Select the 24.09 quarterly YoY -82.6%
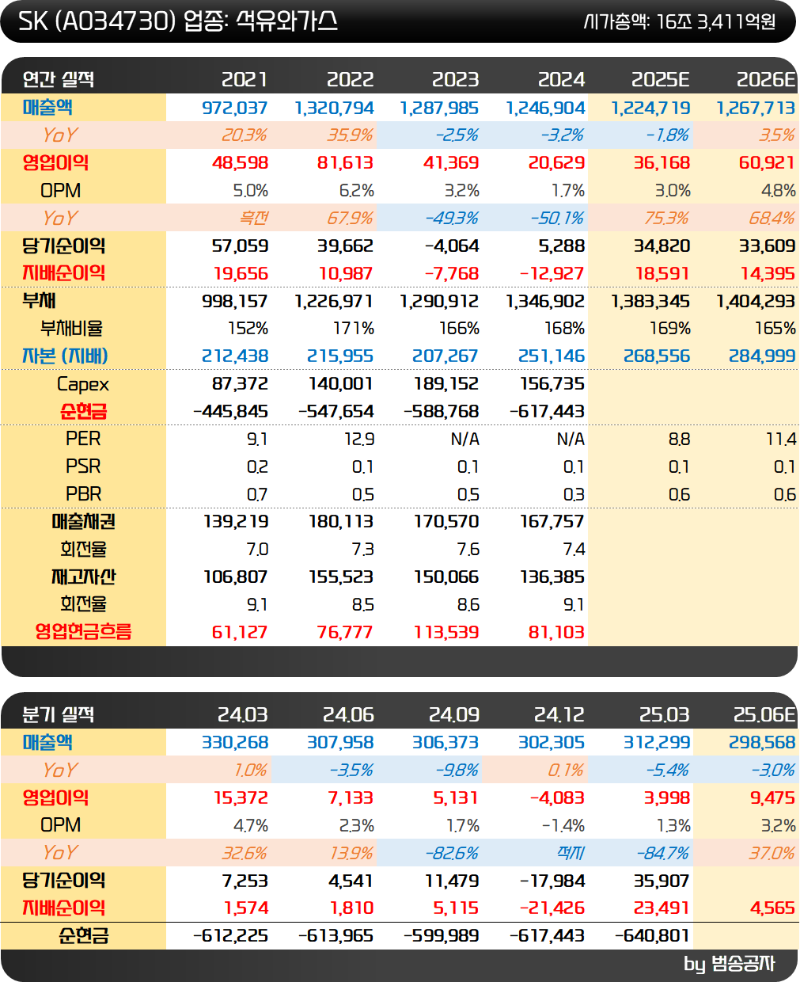 [452, 853]
